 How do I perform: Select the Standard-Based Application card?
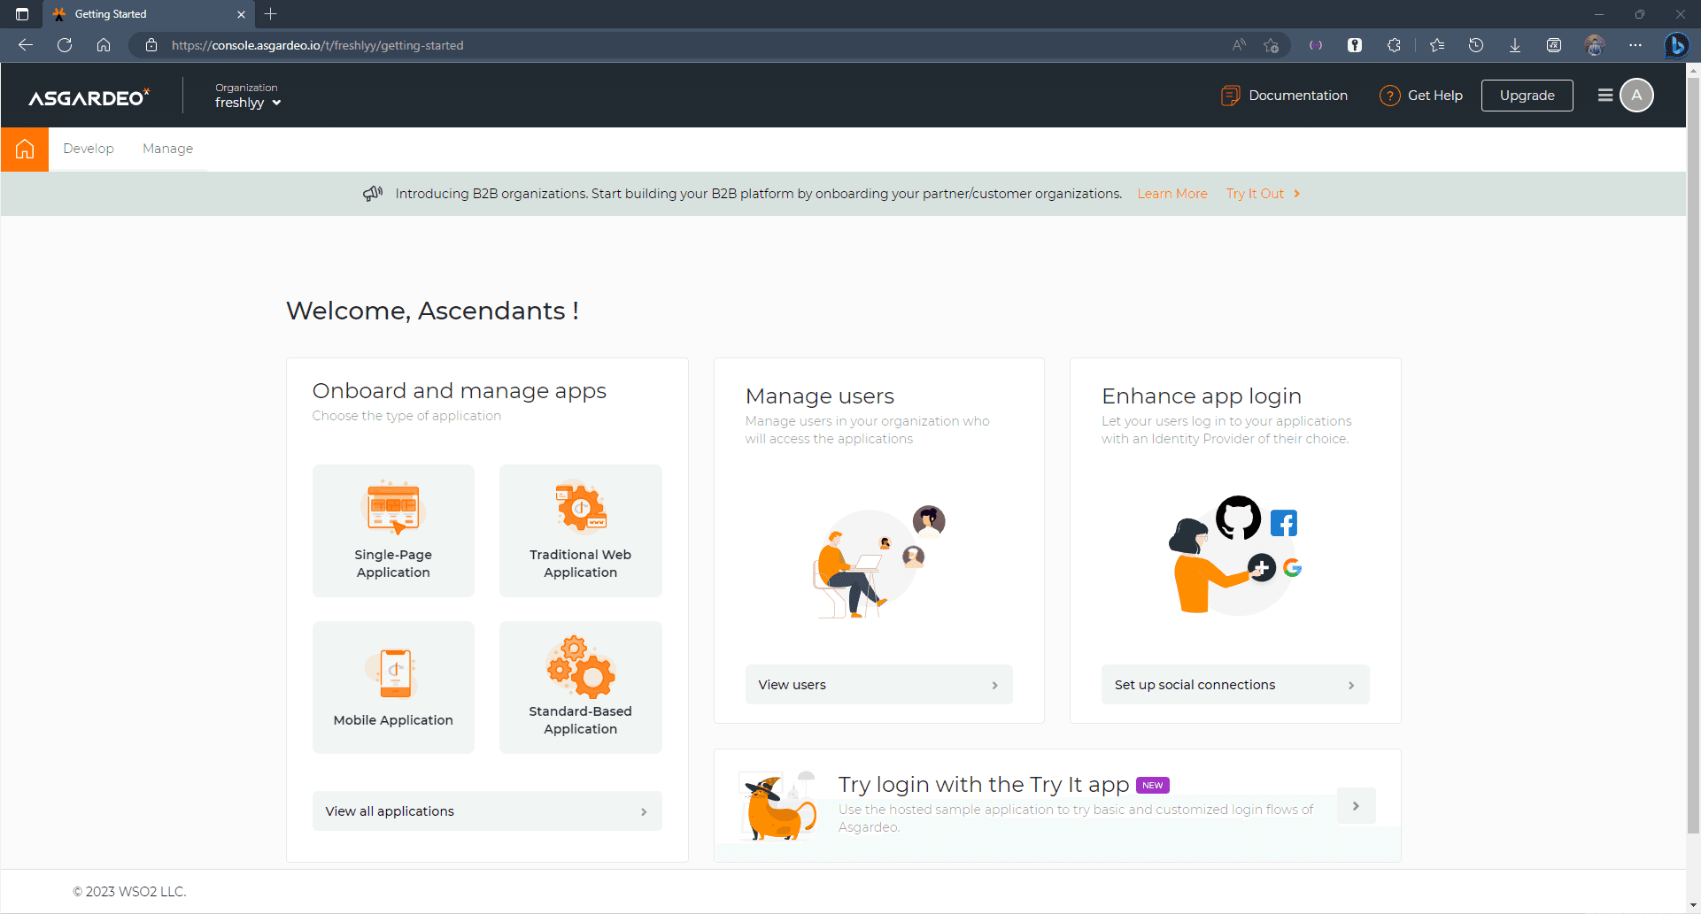point(580,687)
